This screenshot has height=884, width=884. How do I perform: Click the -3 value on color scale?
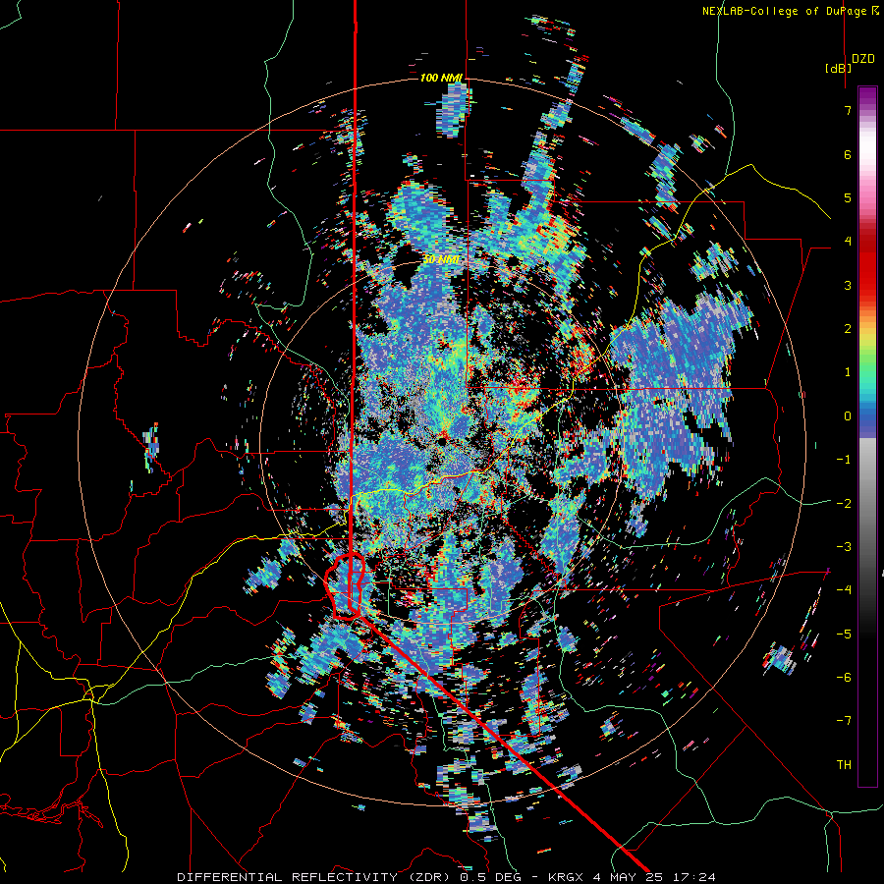(x=844, y=546)
